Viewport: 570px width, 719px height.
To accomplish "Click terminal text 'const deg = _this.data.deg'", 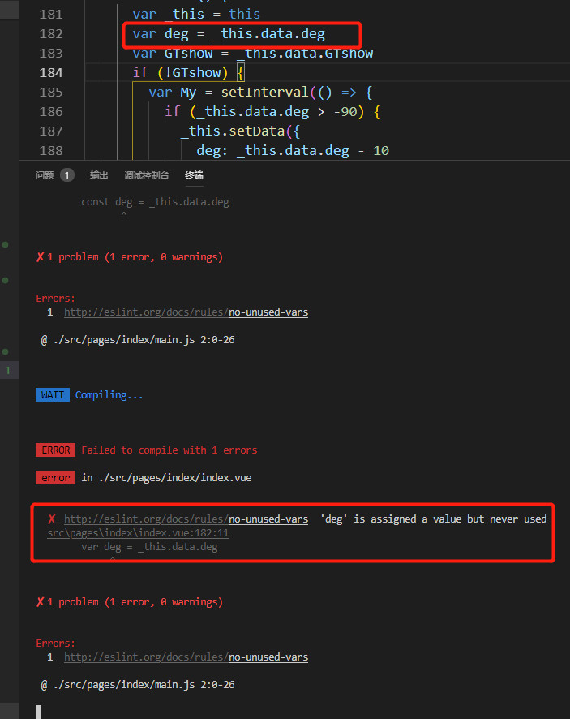I will 155,202.
